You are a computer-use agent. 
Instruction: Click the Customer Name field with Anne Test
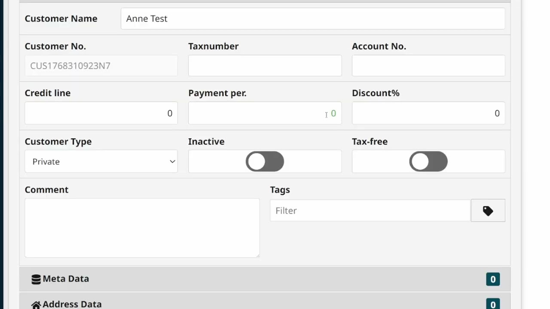313,18
